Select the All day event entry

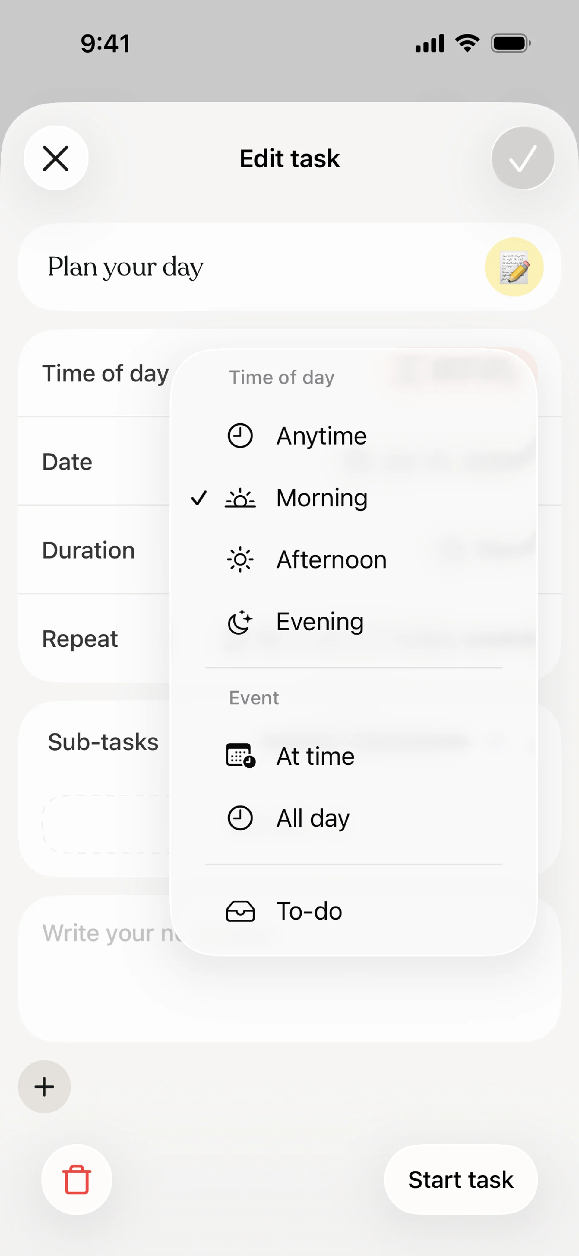353,818
